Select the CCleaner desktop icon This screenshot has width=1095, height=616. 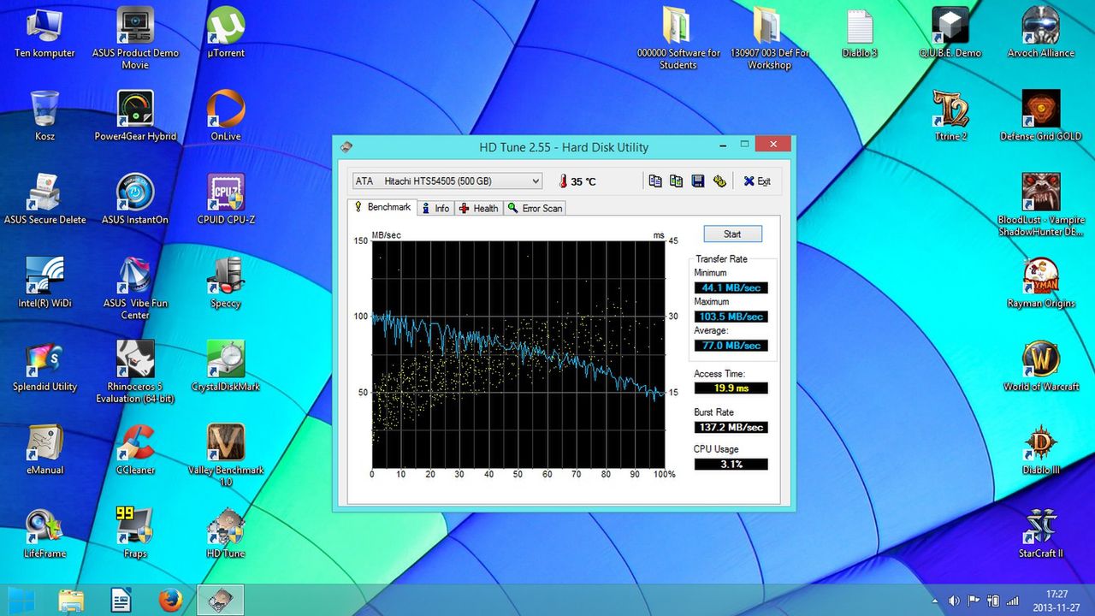(135, 449)
